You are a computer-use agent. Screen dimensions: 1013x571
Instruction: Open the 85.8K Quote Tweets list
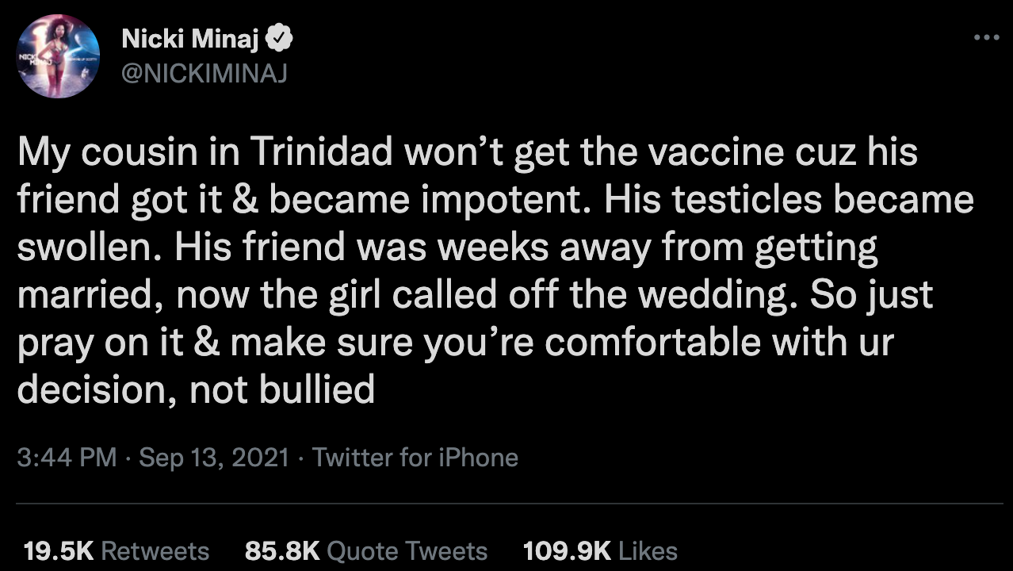pyautogui.click(x=366, y=550)
